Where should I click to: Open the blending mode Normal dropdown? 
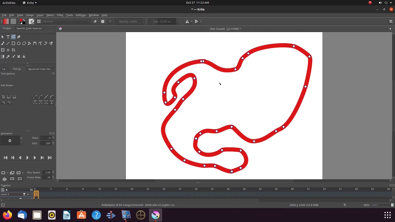click(x=67, y=21)
